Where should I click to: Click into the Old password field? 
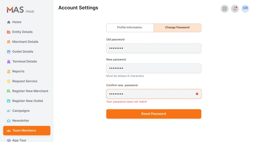point(153,48)
